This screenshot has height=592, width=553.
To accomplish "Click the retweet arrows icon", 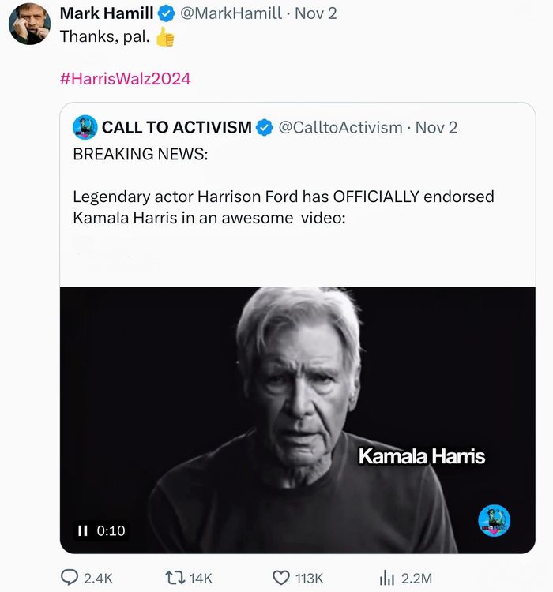I will (x=175, y=577).
